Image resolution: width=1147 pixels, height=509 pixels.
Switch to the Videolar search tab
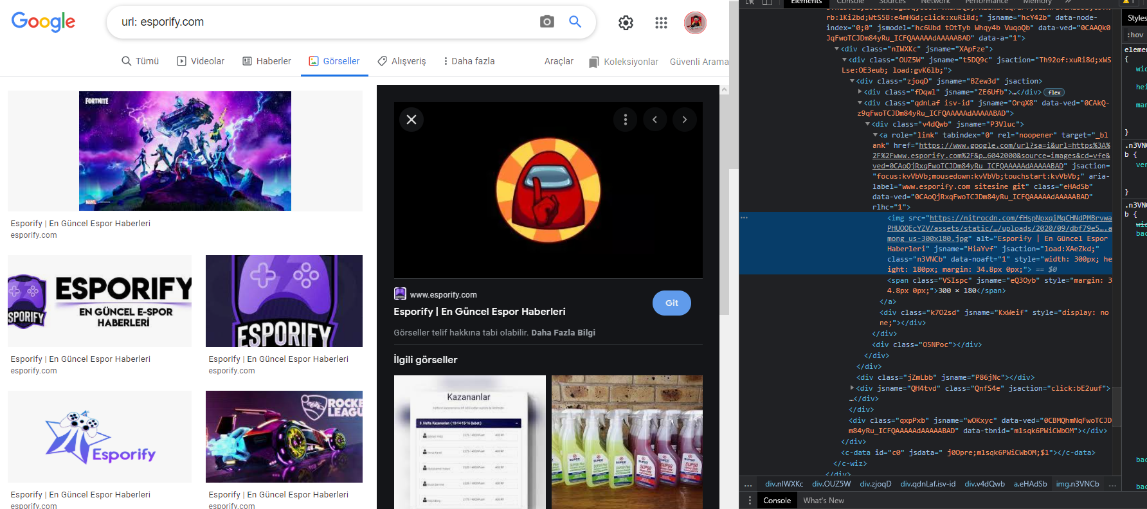(x=201, y=61)
